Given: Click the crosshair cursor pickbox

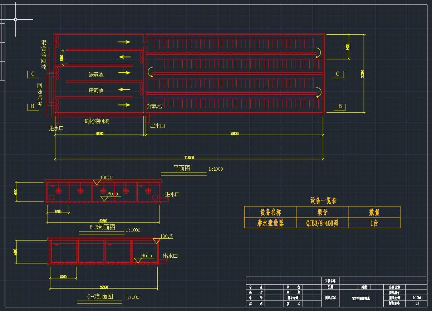Looking at the screenshot, I should (x=15, y=19).
